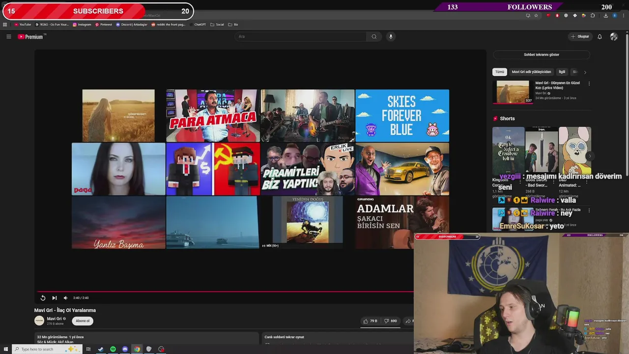Open Yanlız Başıma endscreen thumbnail
Image resolution: width=629 pixels, height=354 pixels.
(x=118, y=222)
